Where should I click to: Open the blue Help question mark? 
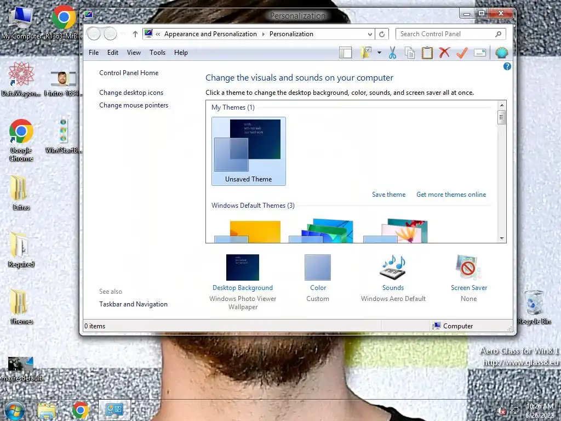tap(507, 66)
